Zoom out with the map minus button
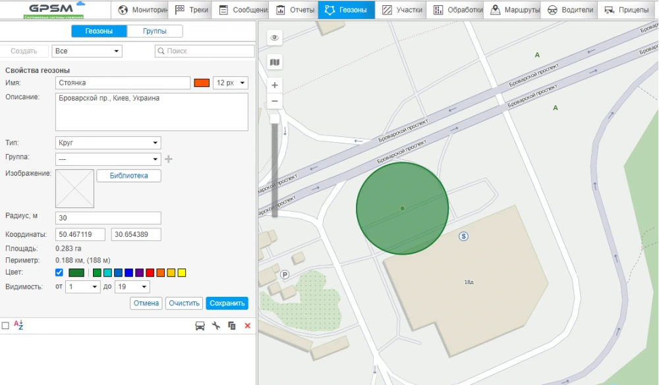The height and width of the screenshot is (385, 659). point(275,101)
